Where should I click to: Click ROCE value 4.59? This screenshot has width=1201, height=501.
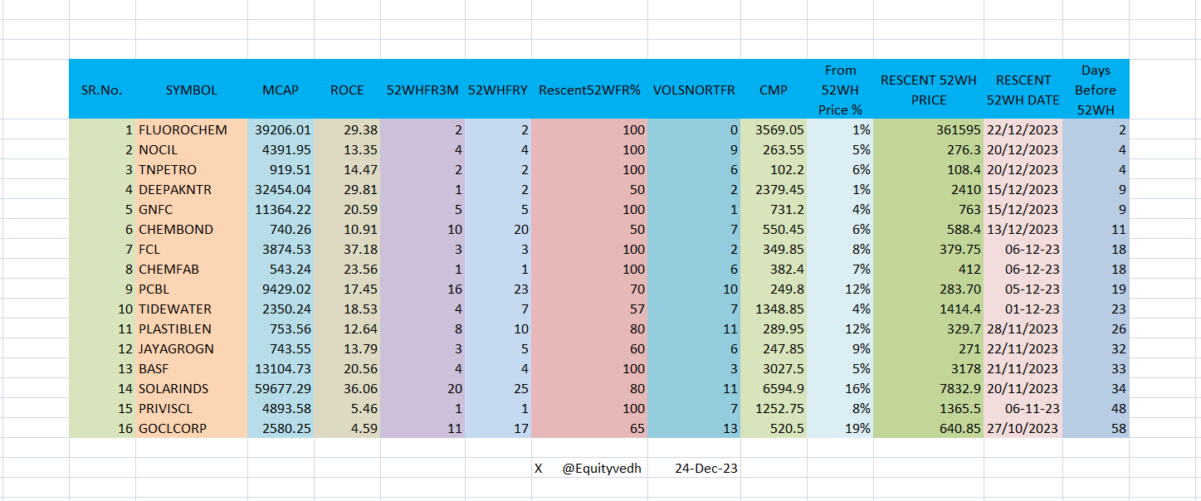347,428
